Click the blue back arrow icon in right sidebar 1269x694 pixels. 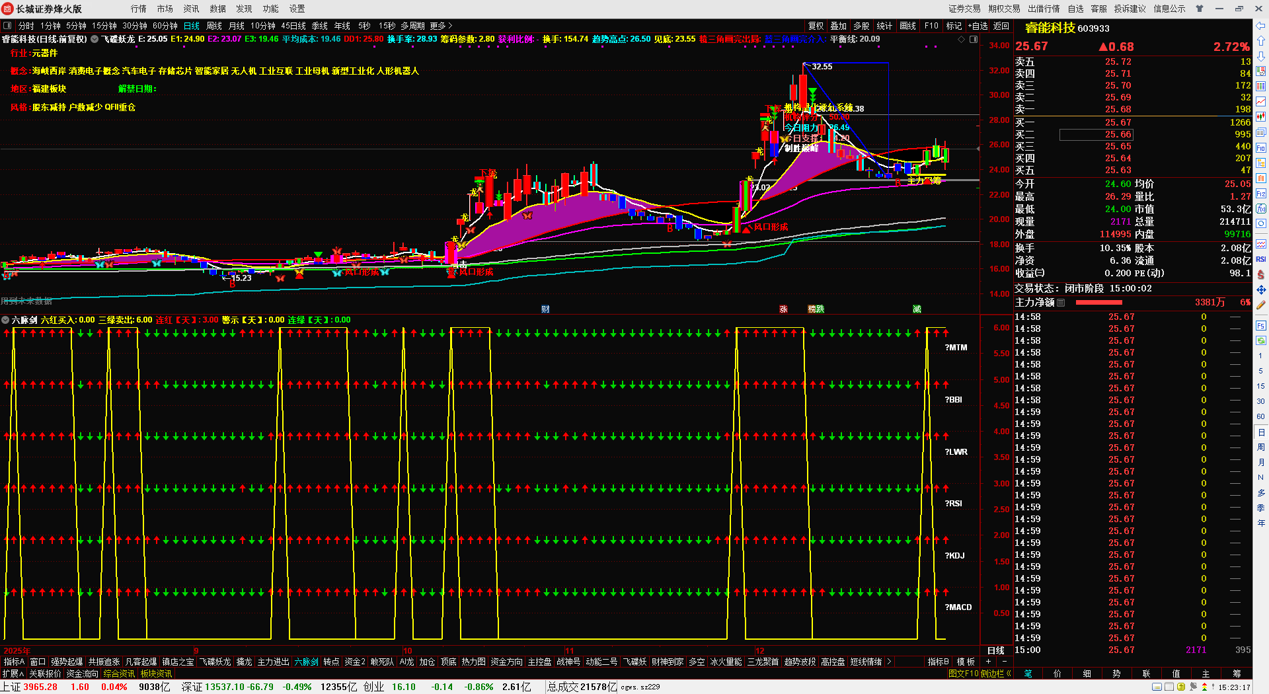(x=1261, y=26)
